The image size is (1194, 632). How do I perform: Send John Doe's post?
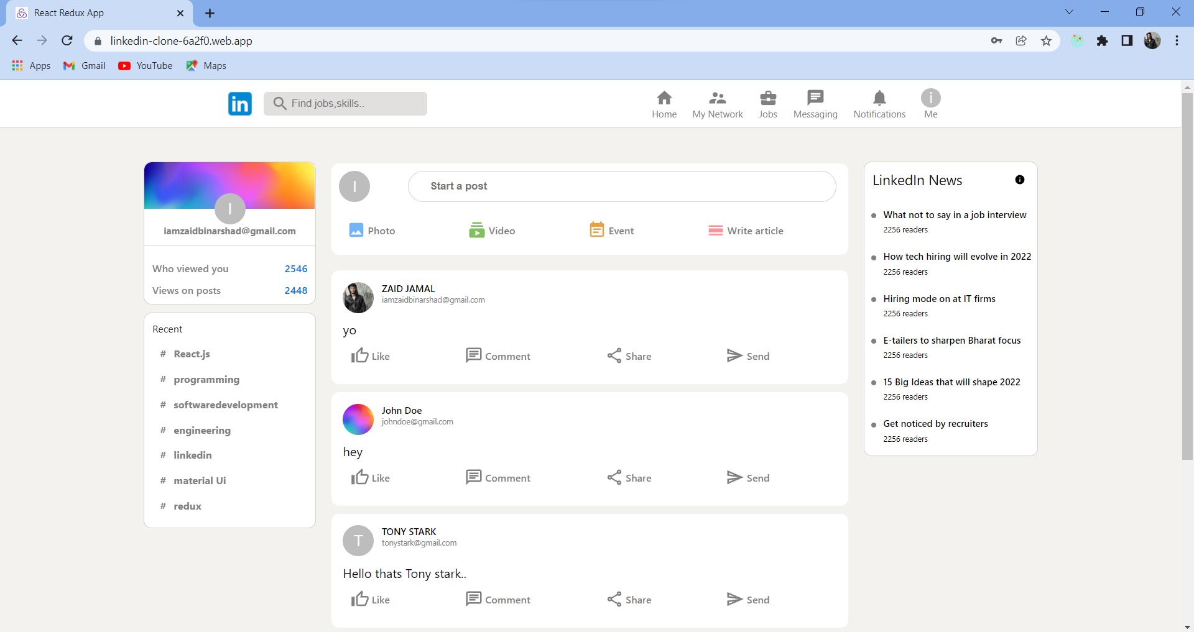(x=748, y=478)
